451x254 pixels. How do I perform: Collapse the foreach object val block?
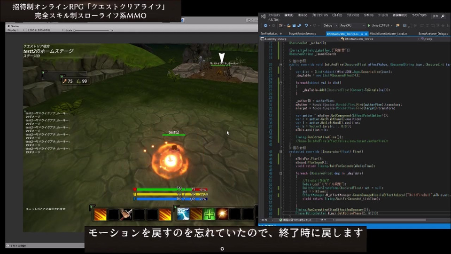tap(281, 83)
